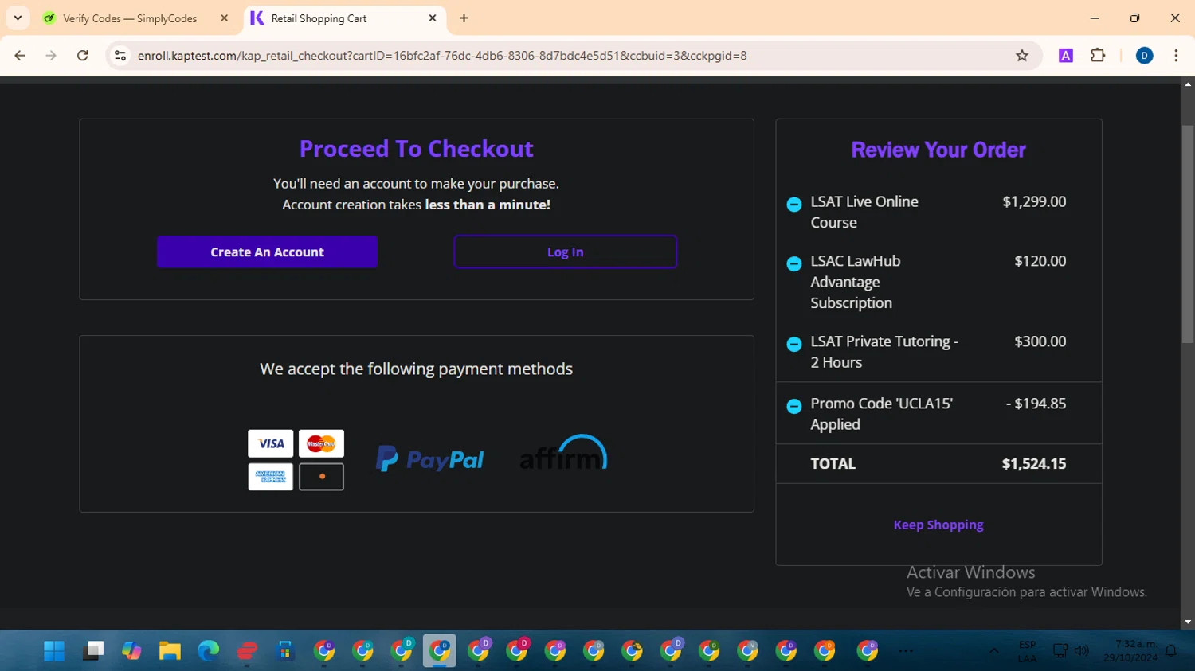Click the ESP LAA language indicator

click(x=1027, y=651)
